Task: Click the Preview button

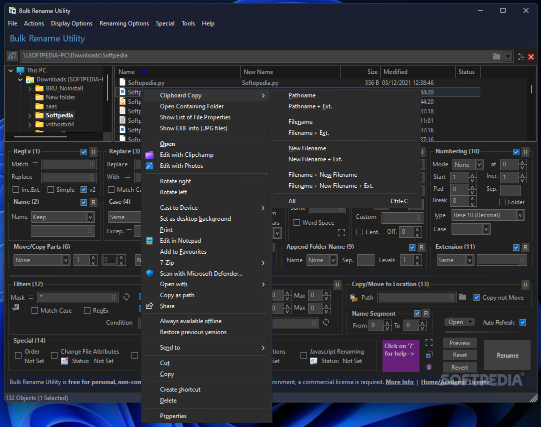Action: point(459,343)
